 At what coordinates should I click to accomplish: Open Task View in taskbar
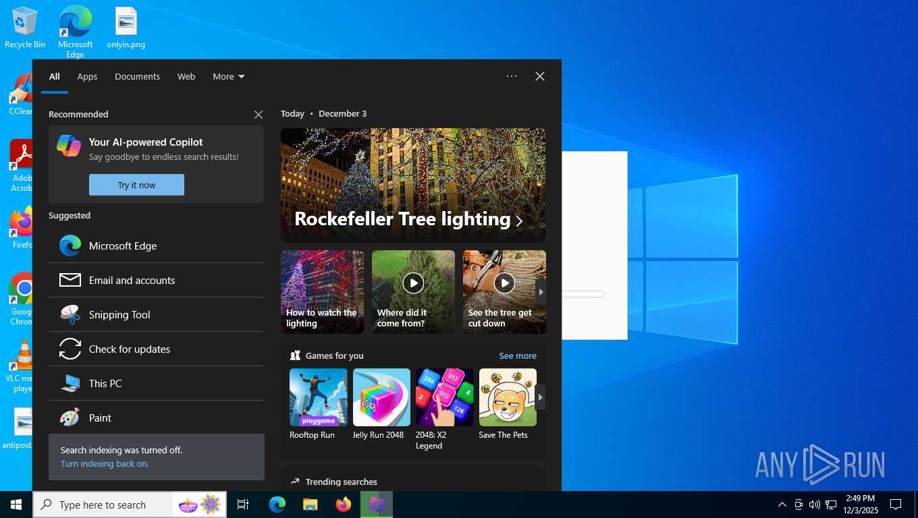(x=243, y=505)
